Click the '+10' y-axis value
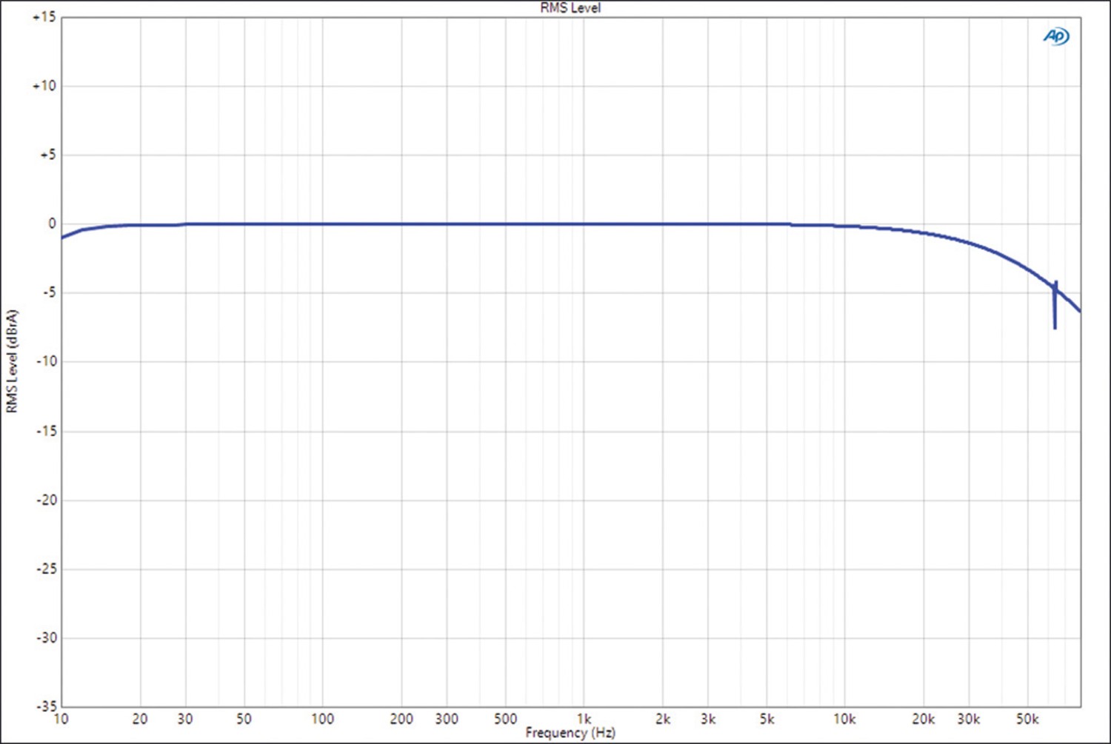The height and width of the screenshot is (744, 1111). (x=44, y=86)
